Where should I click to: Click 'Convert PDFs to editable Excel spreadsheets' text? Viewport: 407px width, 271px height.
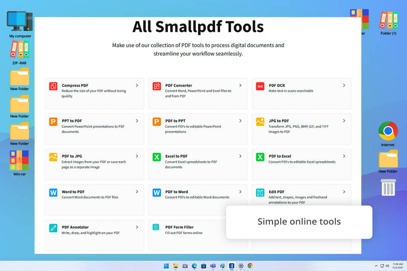302,162
